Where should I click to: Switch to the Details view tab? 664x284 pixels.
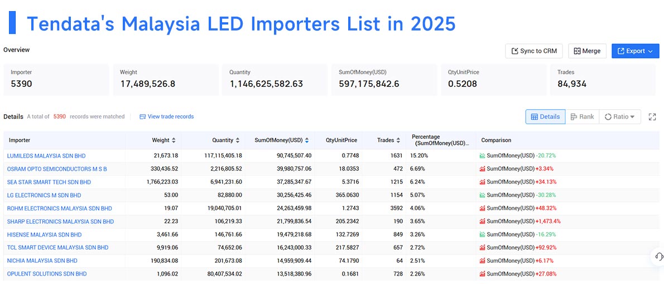(x=546, y=116)
